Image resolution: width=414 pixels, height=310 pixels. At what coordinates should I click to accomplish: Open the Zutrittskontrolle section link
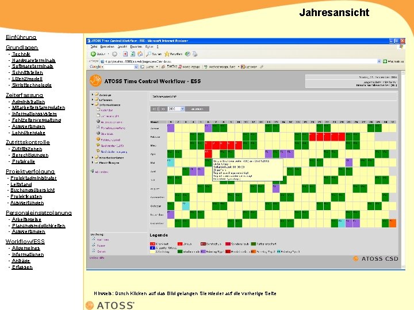(28, 142)
